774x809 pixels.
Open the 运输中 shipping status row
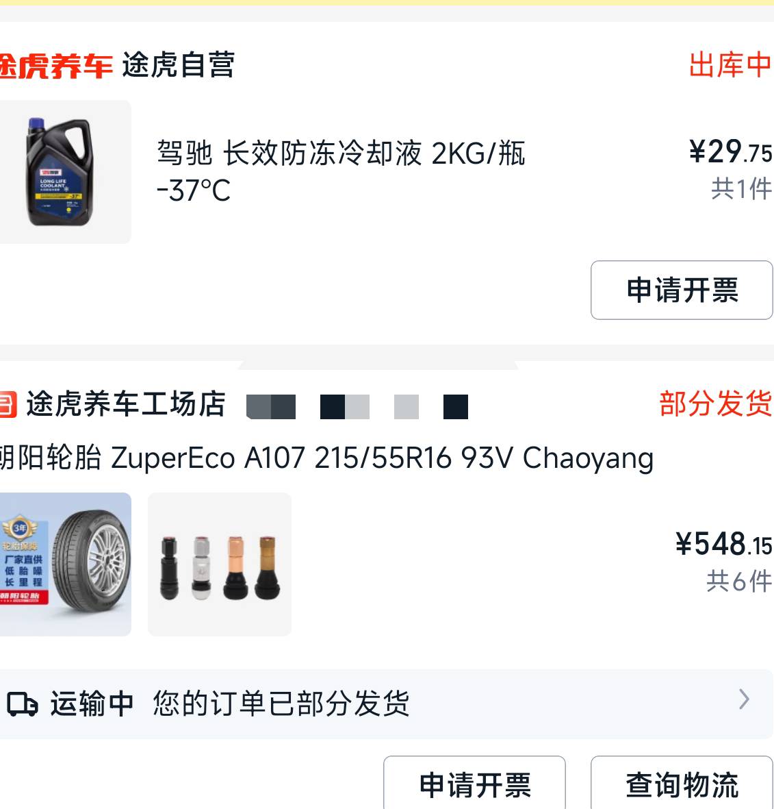pyautogui.click(x=387, y=704)
